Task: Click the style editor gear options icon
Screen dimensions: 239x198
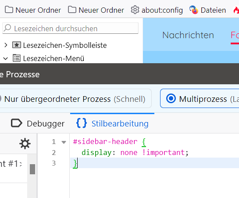Action: 25,144
